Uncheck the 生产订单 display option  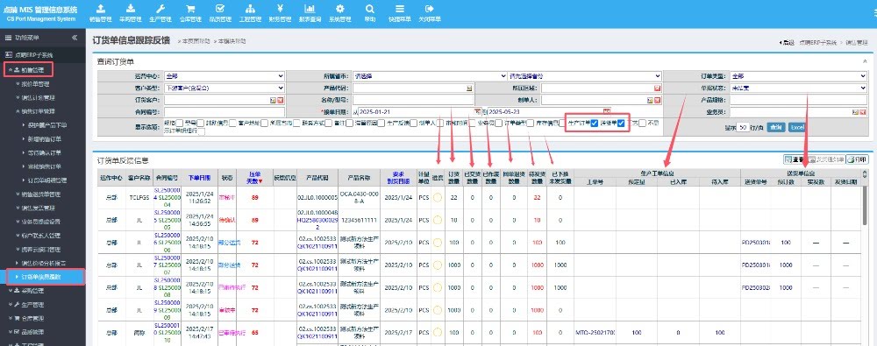pyautogui.click(x=595, y=124)
